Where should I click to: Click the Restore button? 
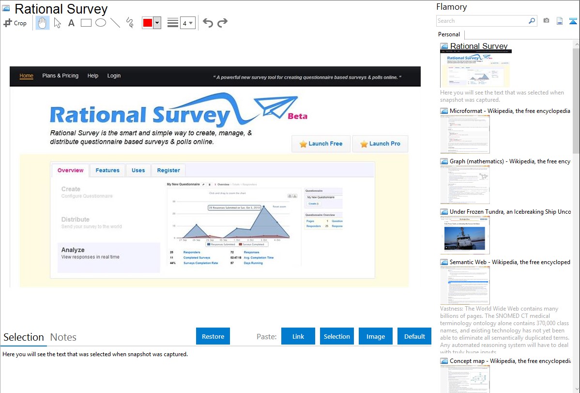click(213, 336)
